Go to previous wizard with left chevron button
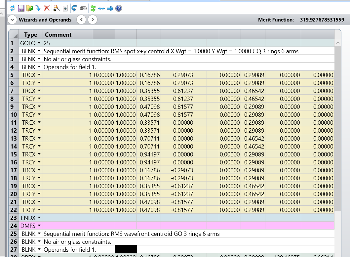 click(x=82, y=20)
